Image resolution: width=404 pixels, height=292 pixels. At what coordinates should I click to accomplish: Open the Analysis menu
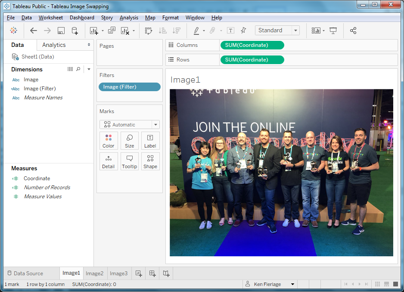point(129,18)
